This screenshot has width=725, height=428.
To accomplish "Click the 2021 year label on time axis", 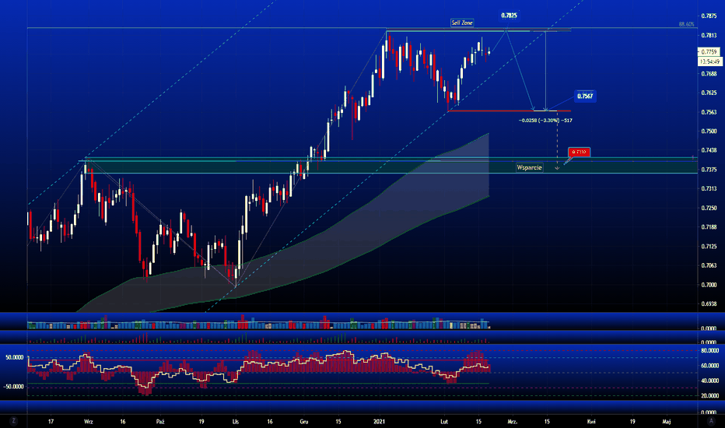I will pyautogui.click(x=379, y=422).
